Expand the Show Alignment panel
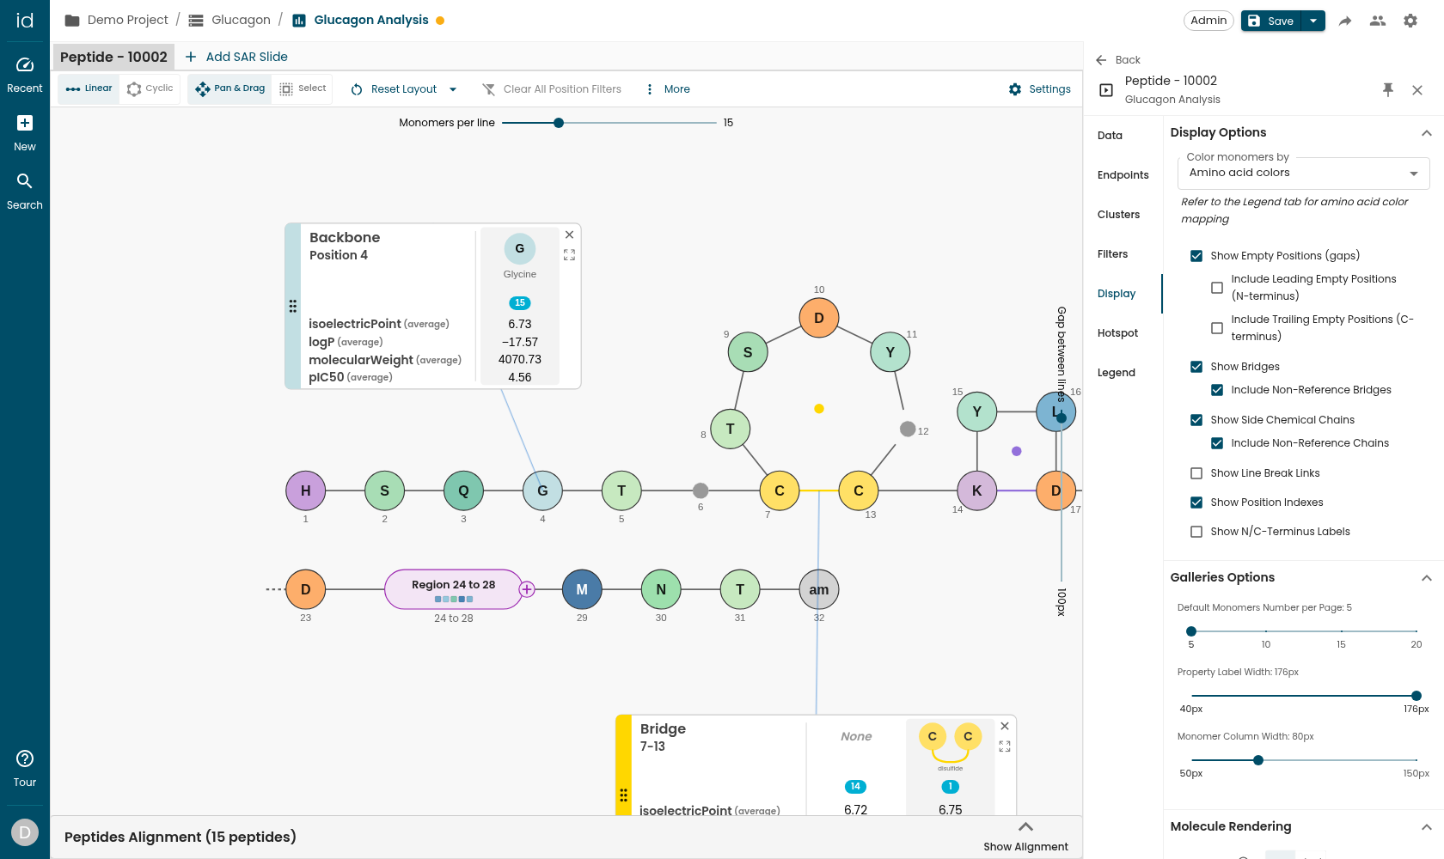1444x859 pixels. point(1025,836)
